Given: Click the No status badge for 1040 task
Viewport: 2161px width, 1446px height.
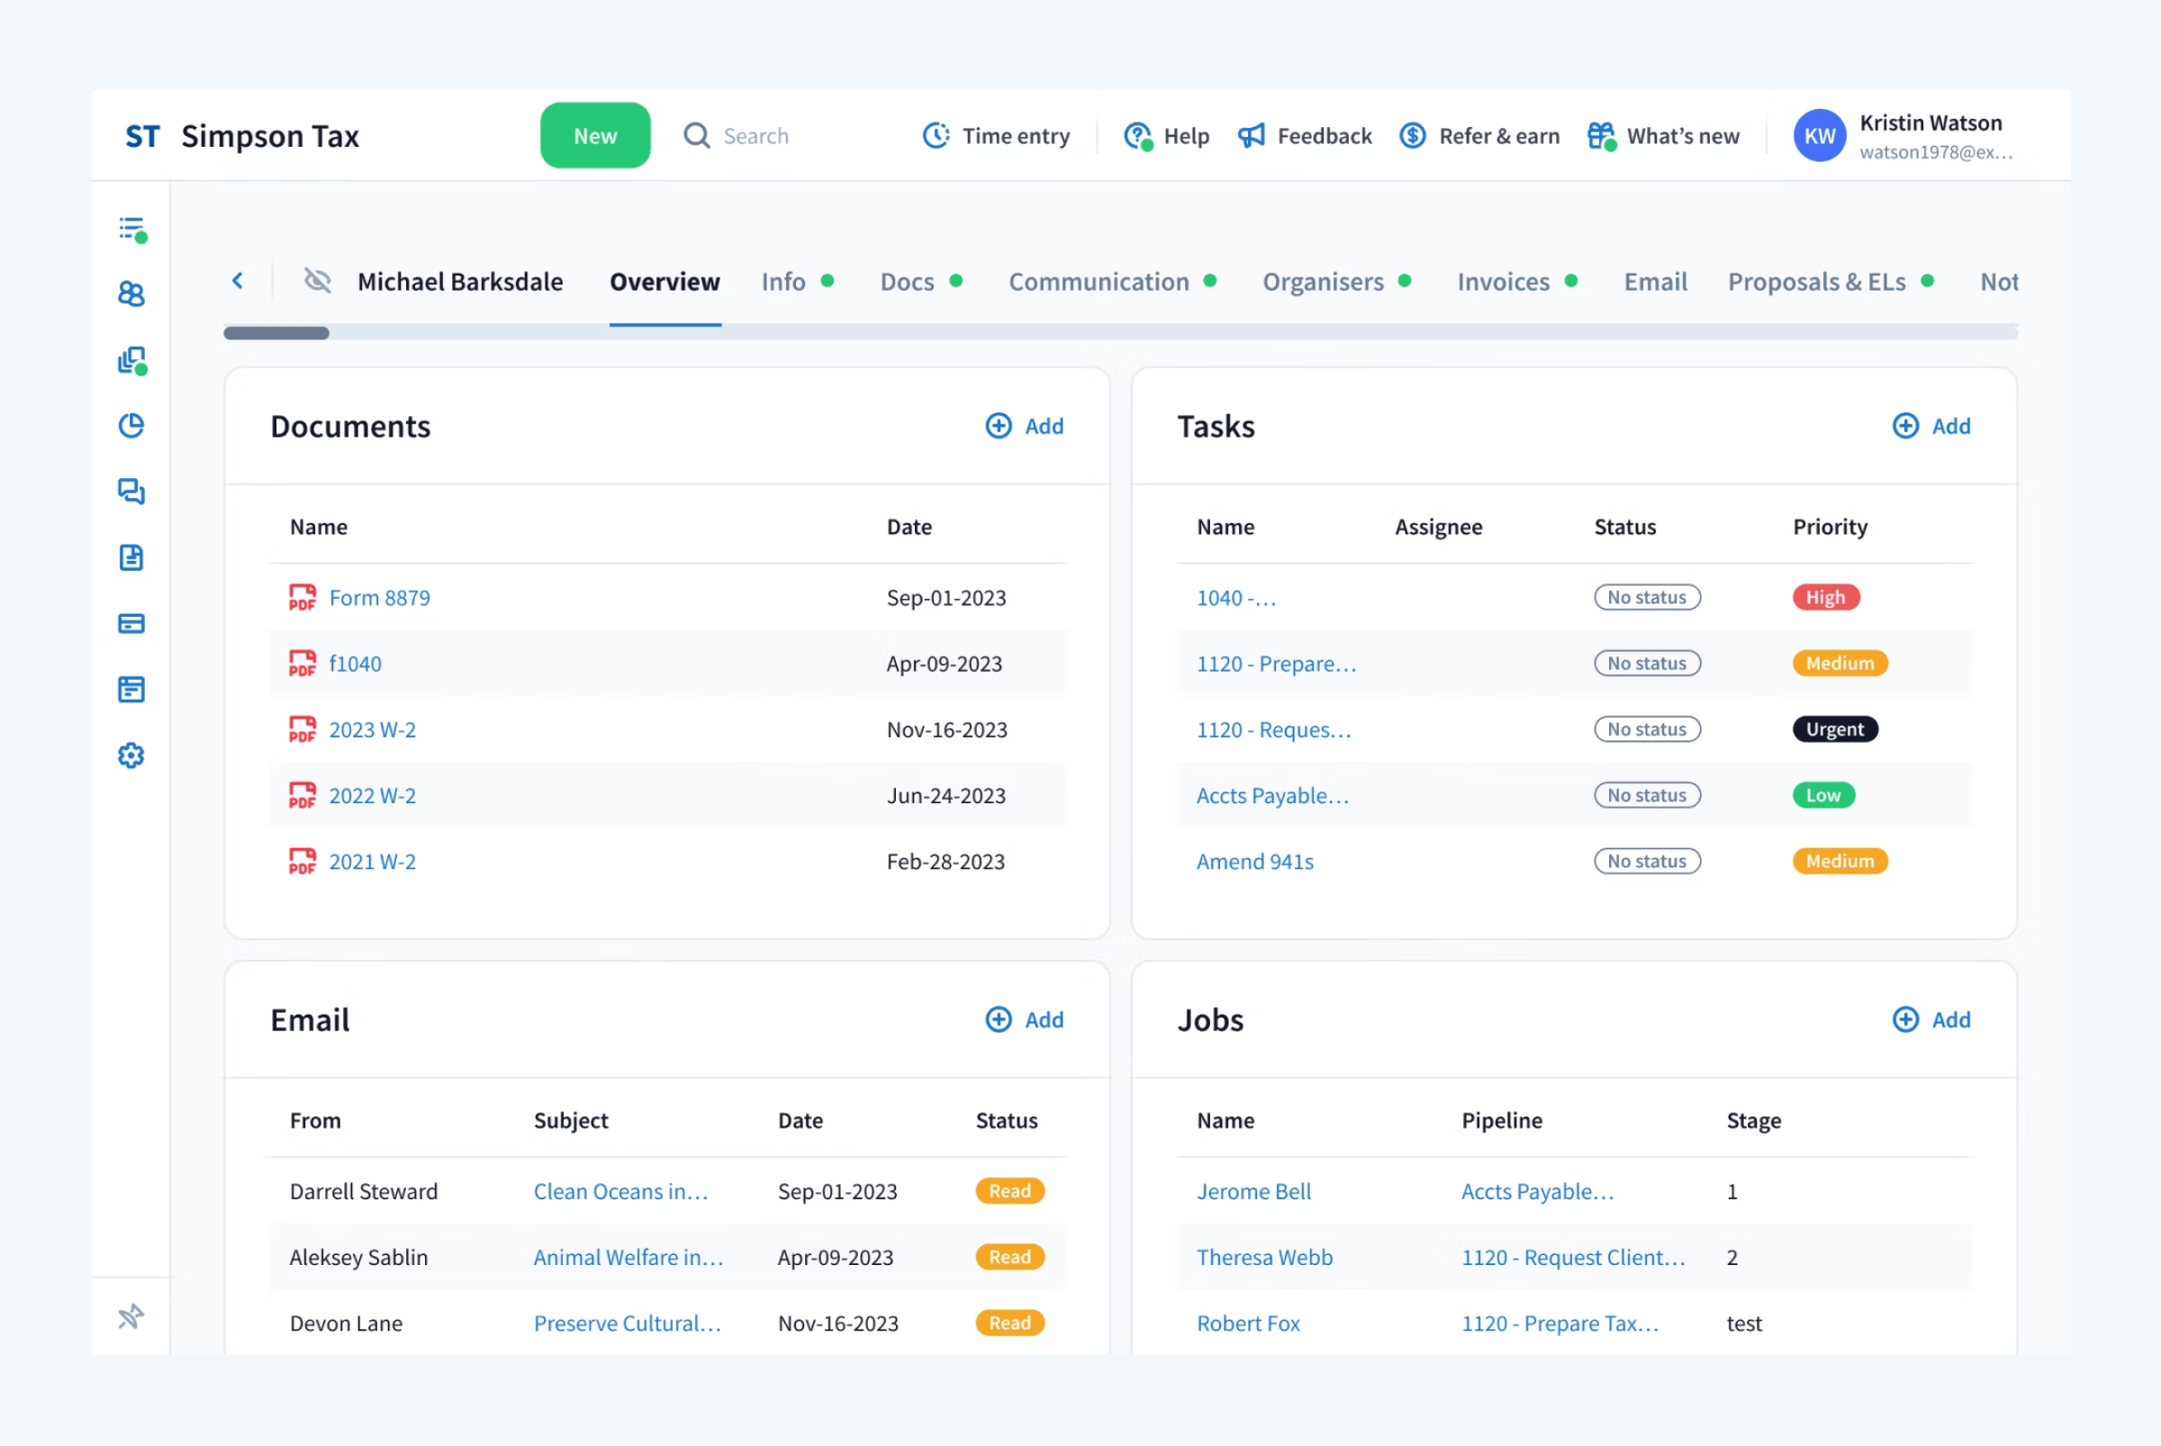Looking at the screenshot, I should pyautogui.click(x=1647, y=598).
